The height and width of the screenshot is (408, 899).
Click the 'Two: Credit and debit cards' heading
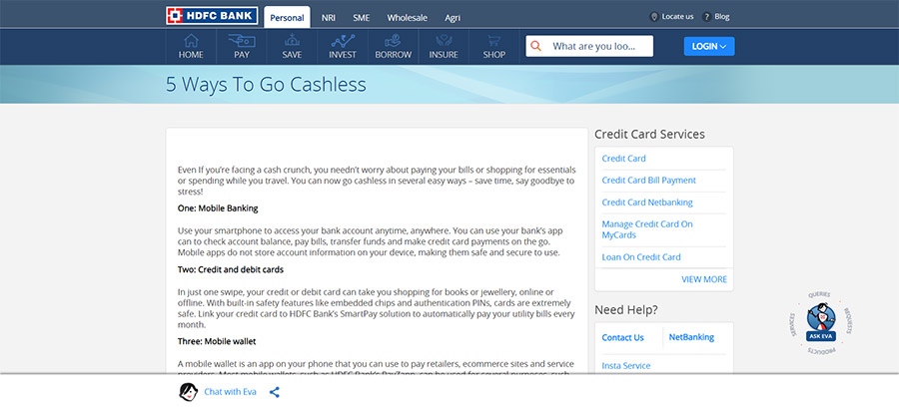231,269
